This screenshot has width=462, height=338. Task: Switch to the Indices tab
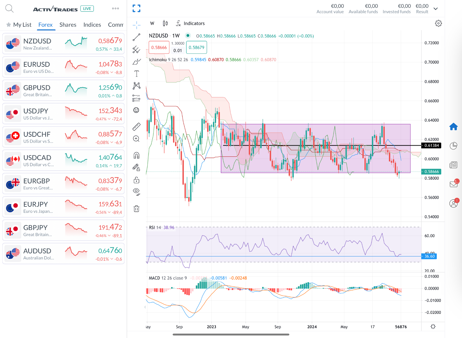(92, 25)
